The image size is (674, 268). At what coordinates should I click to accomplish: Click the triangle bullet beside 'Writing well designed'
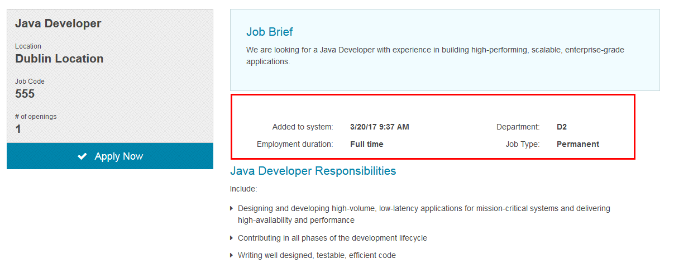click(x=232, y=255)
